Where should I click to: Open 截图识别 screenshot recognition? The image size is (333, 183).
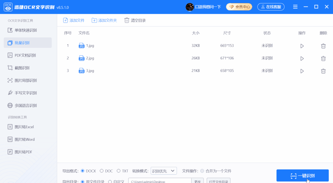click(x=27, y=68)
